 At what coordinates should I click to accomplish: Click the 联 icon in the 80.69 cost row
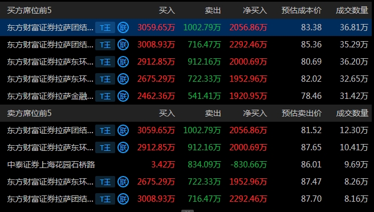(123, 62)
